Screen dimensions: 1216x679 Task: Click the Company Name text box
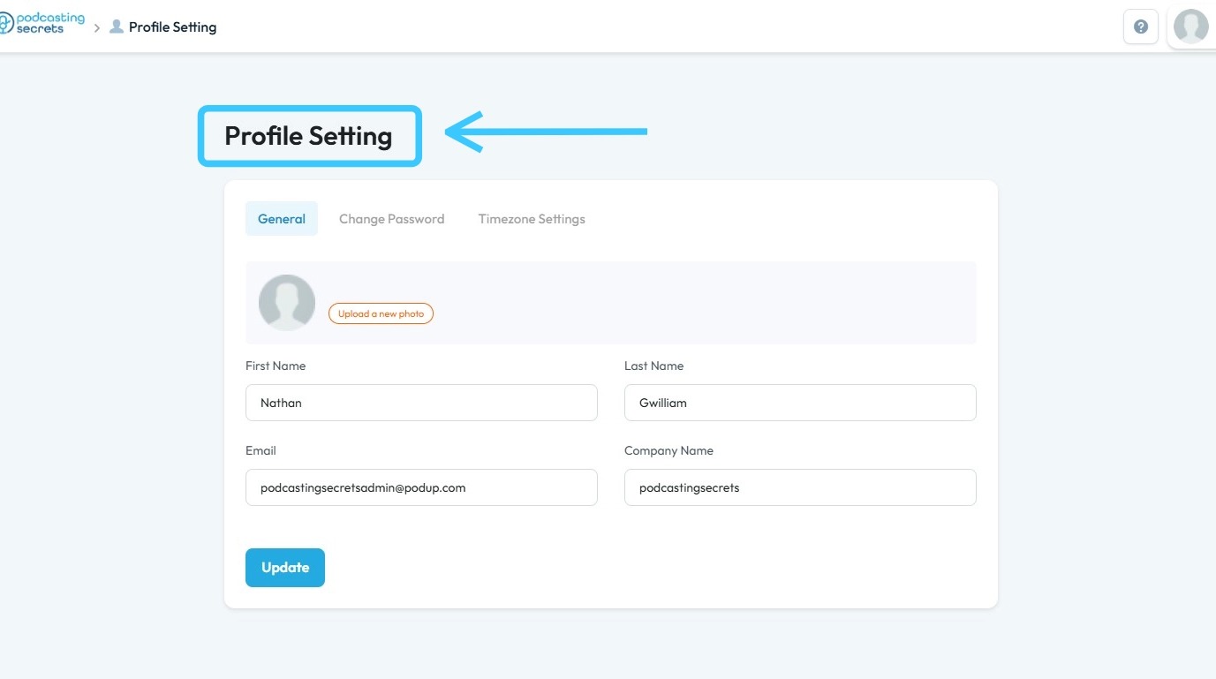point(800,487)
